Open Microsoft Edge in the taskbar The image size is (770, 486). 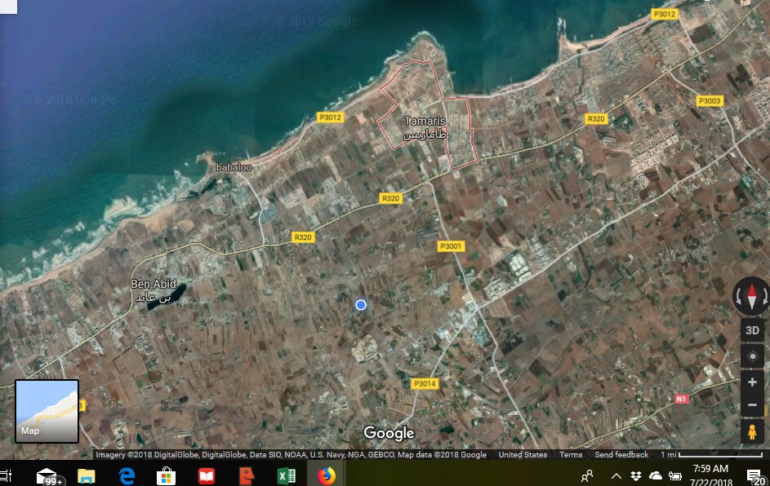(127, 475)
